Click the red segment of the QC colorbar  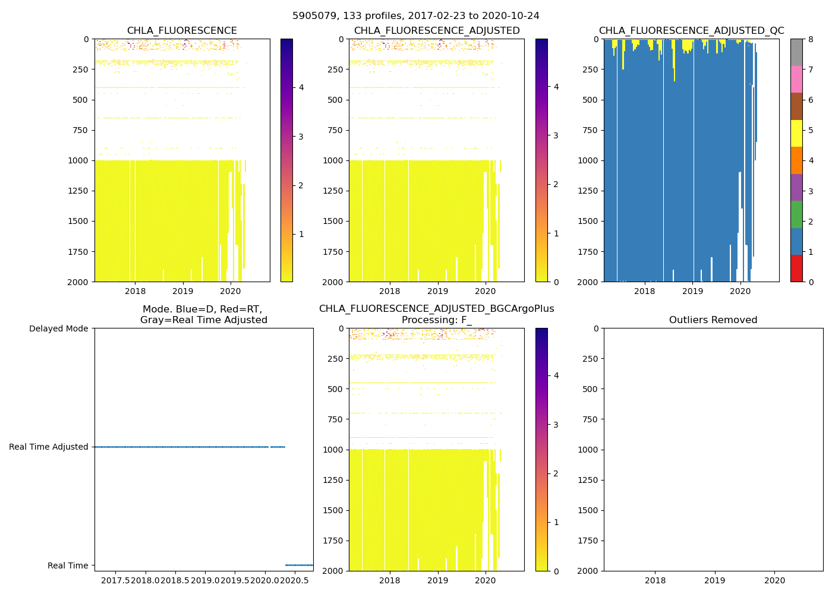[x=796, y=268]
